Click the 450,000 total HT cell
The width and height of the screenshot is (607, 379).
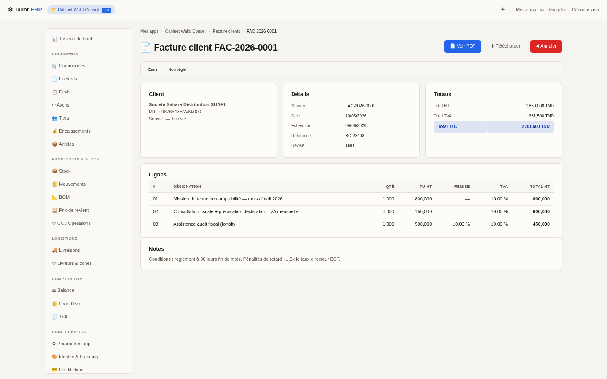point(541,224)
